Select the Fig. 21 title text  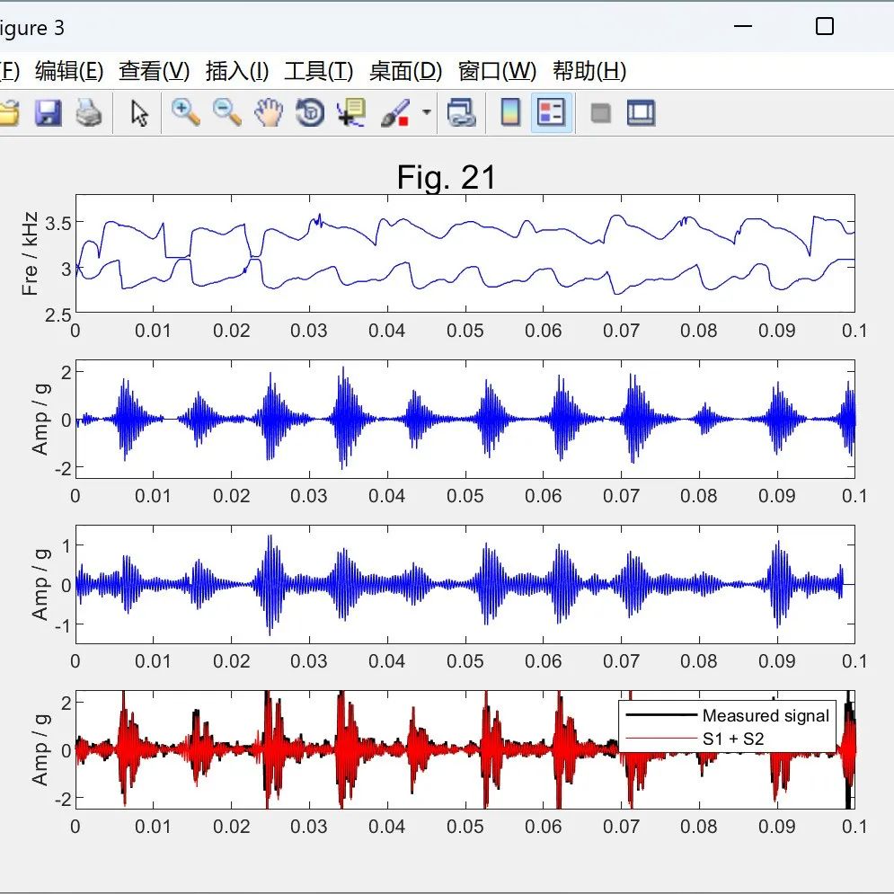(x=447, y=177)
